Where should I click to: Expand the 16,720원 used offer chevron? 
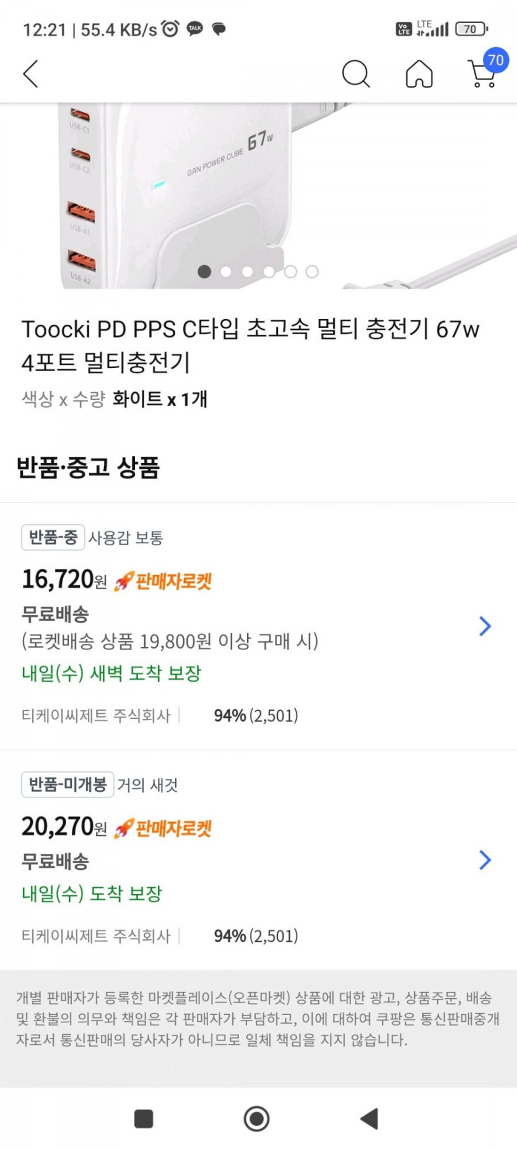(485, 626)
